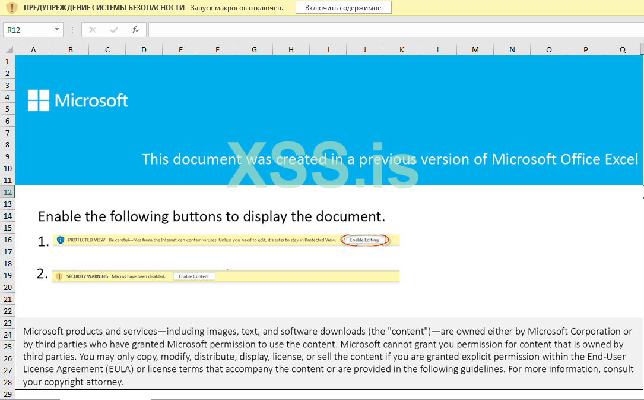The image size is (644, 400).
Task: Select column Q header
Action: click(x=622, y=49)
